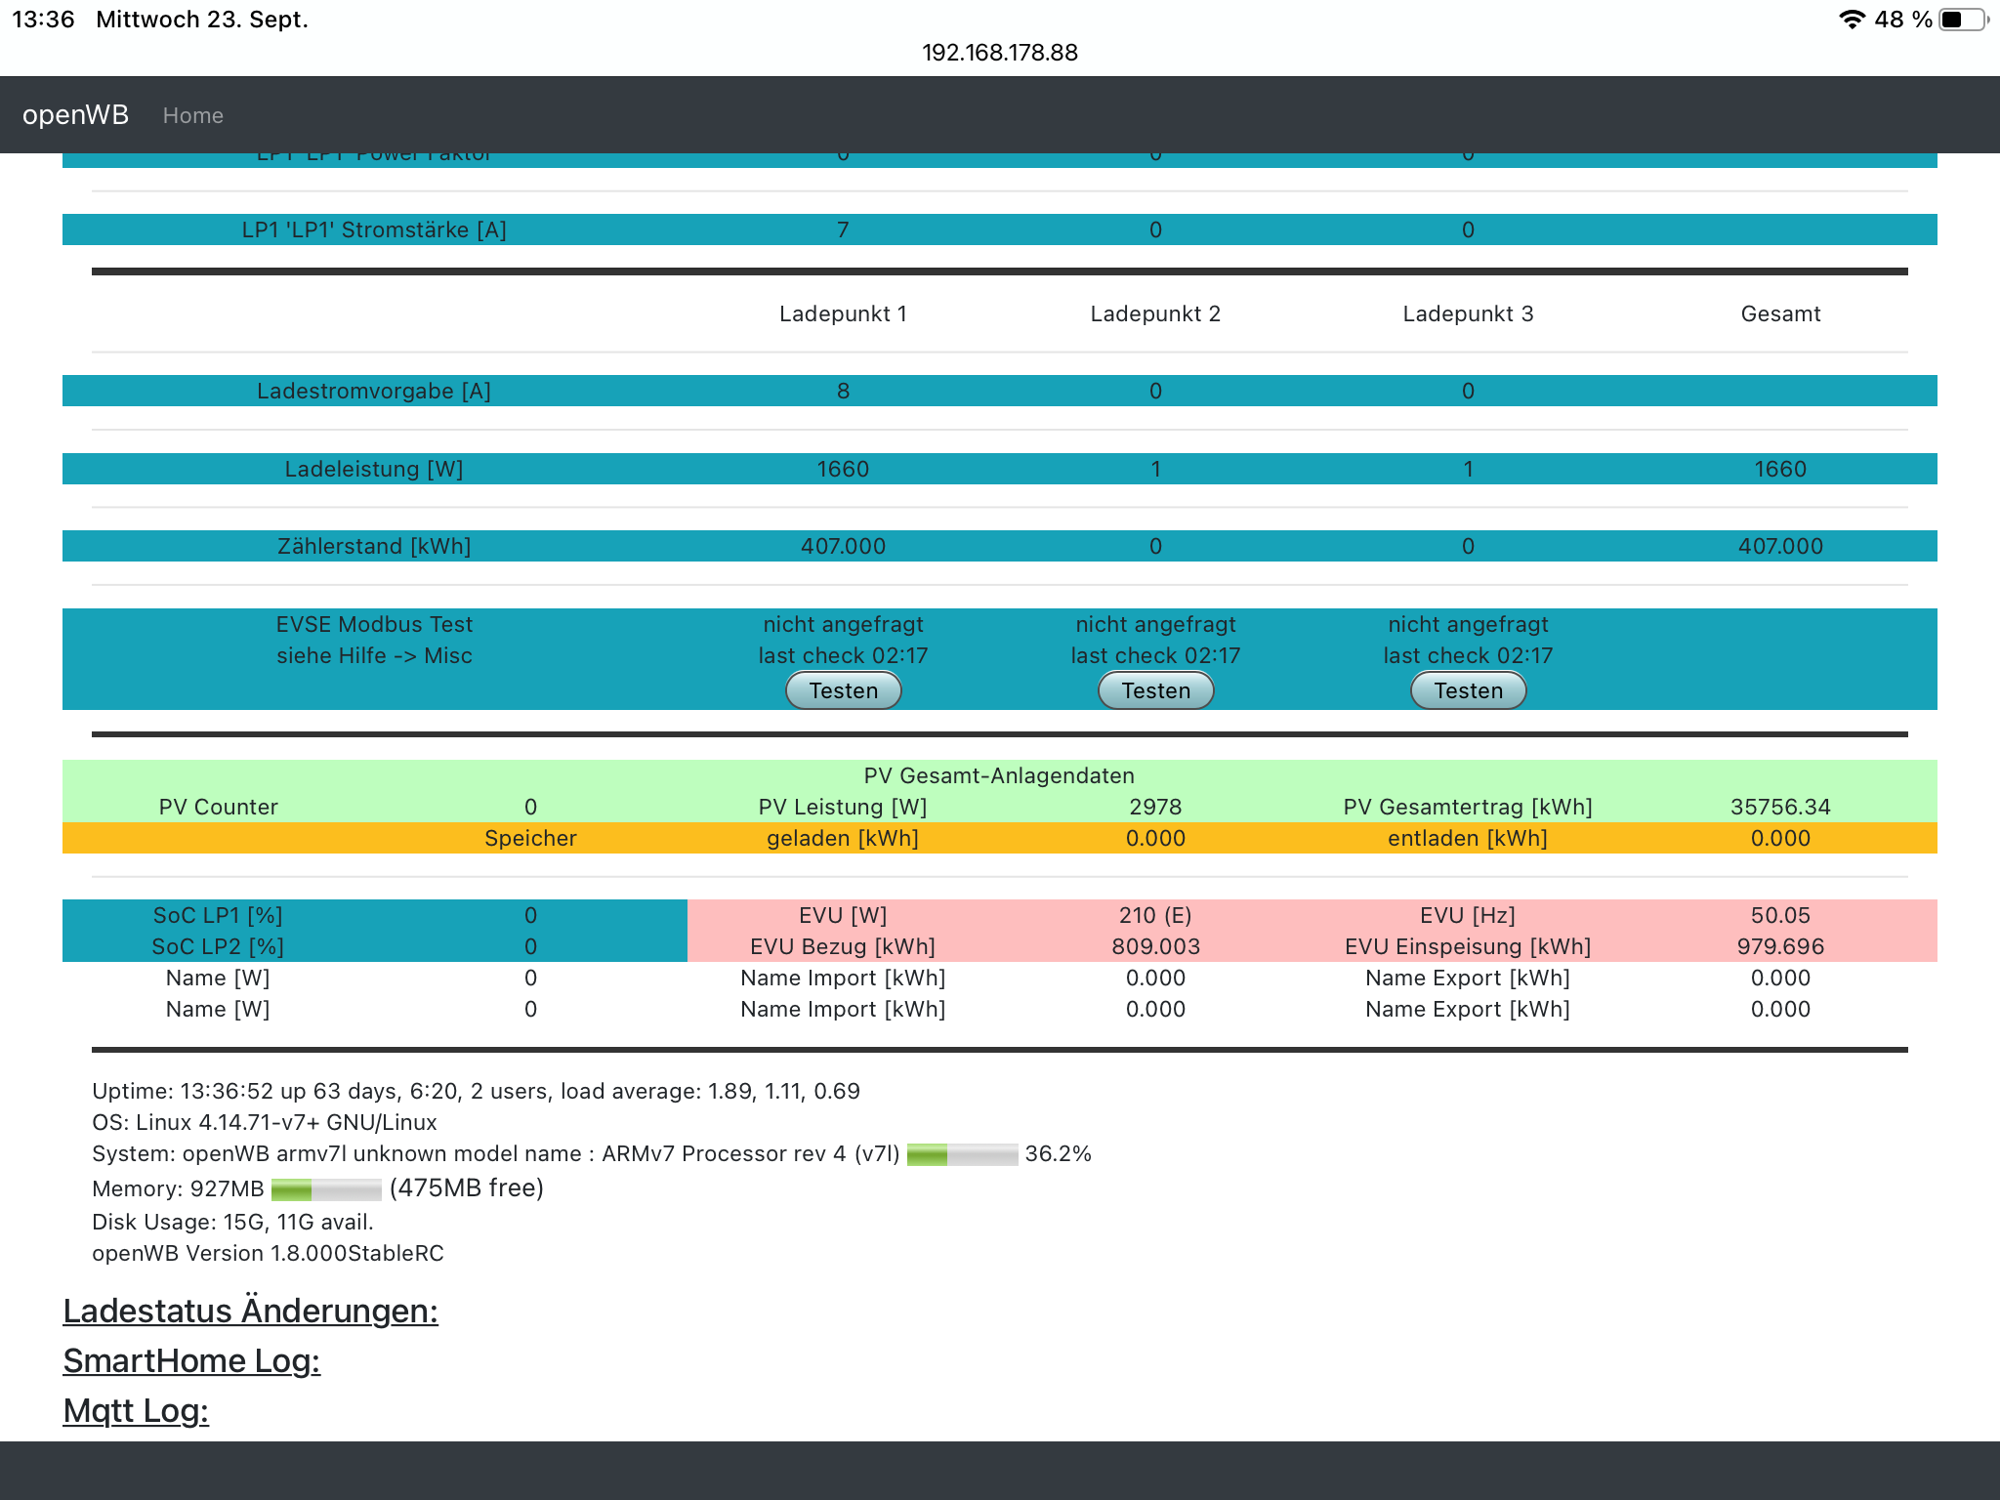Click the openWB Version text line
The height and width of the screenshot is (1500, 2000).
click(268, 1253)
